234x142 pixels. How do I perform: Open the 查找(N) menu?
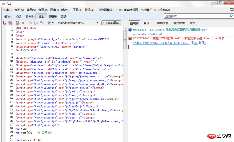point(19,10)
